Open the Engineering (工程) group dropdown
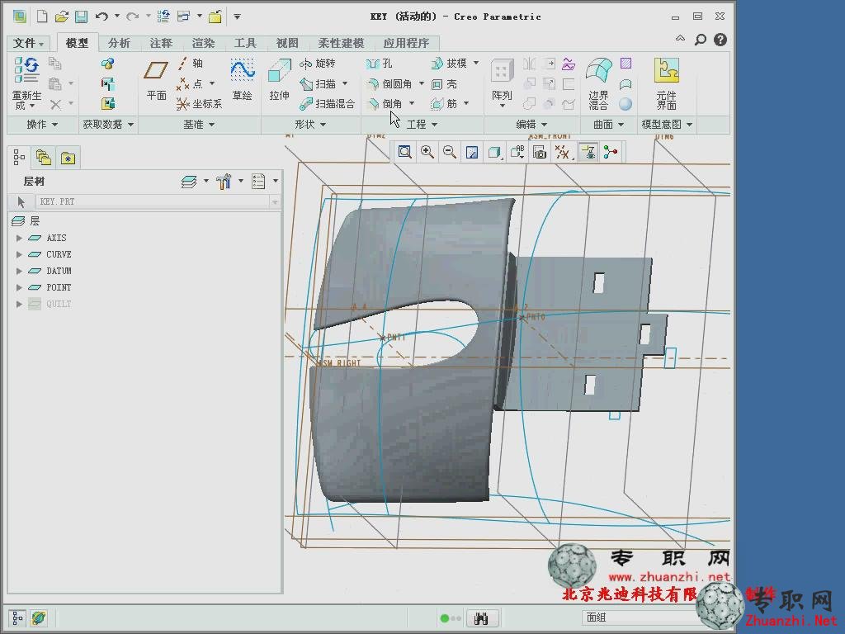The height and width of the screenshot is (634, 845). [x=422, y=125]
